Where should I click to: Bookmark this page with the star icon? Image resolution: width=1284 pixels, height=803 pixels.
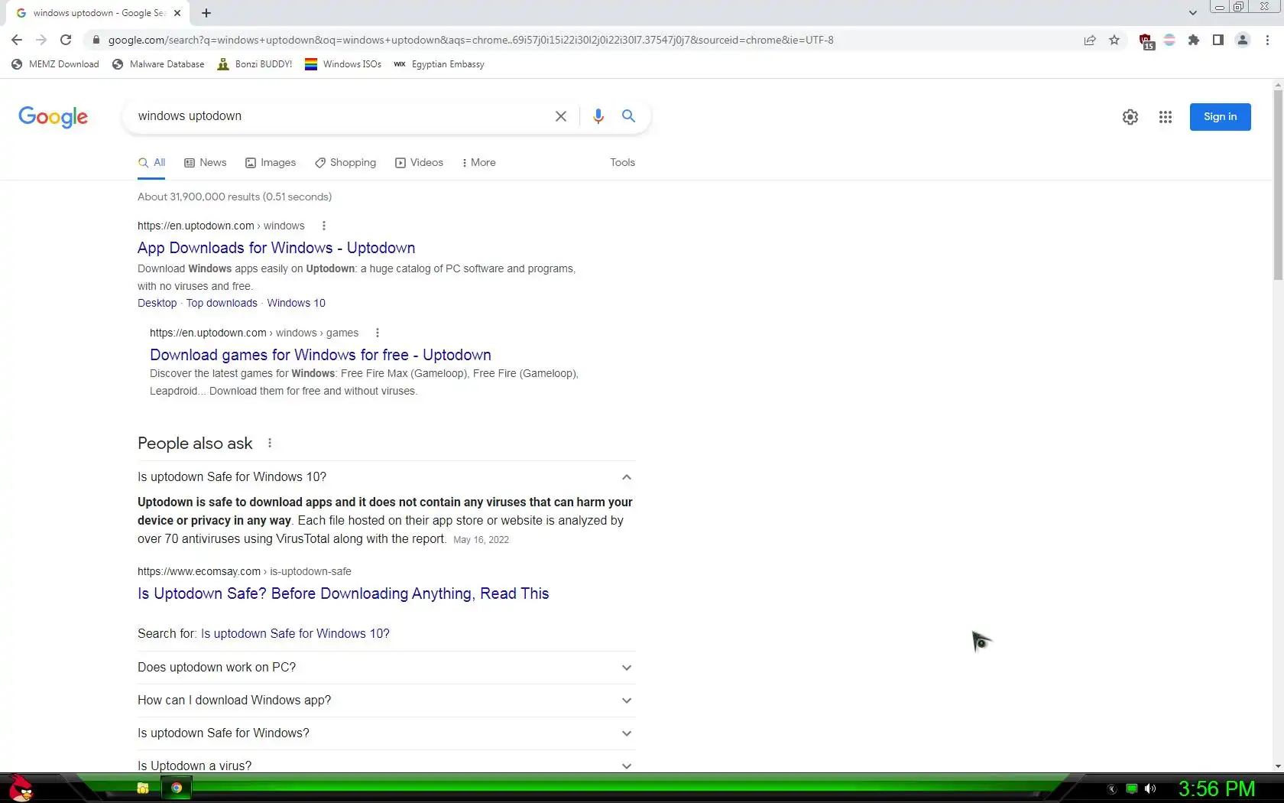tap(1114, 40)
